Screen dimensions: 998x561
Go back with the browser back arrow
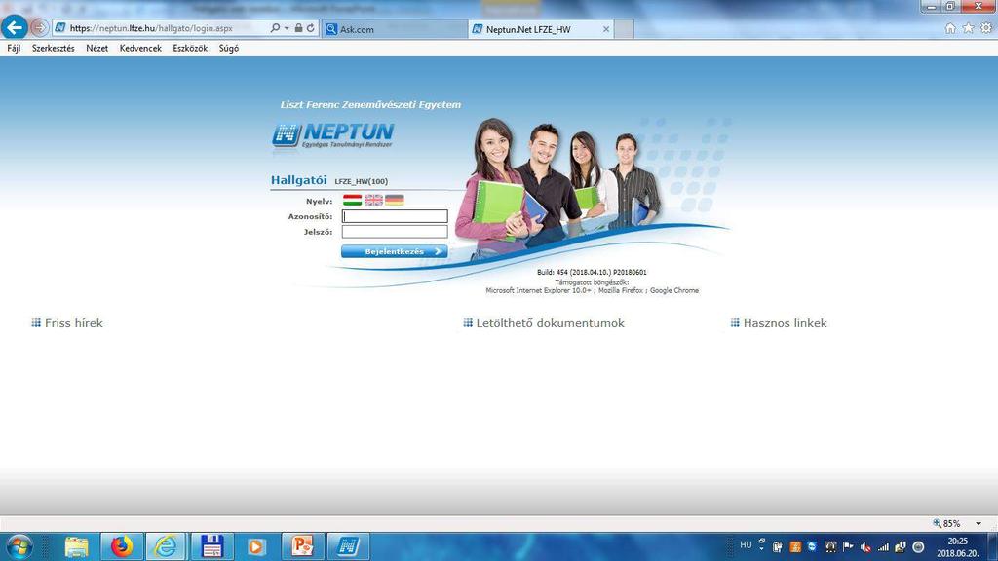(14, 27)
